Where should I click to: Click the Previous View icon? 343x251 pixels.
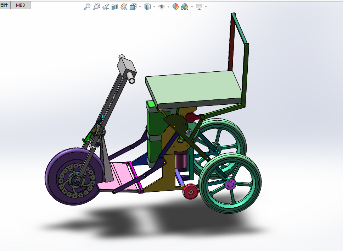[x=106, y=7]
